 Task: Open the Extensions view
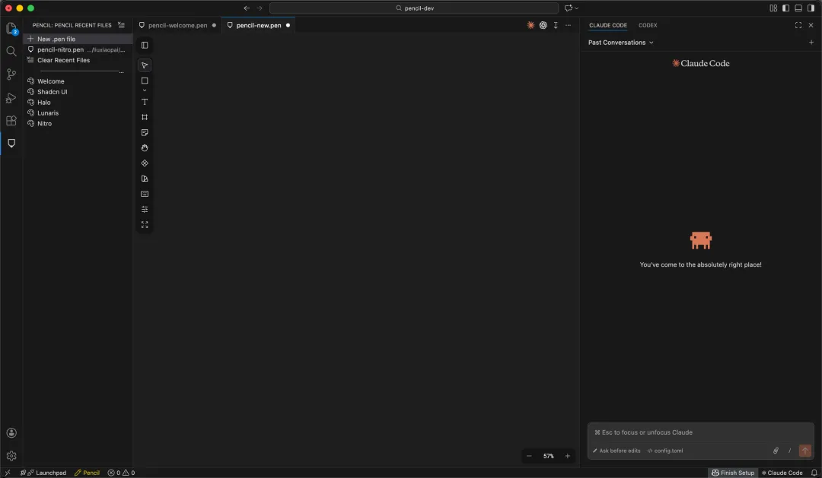pyautogui.click(x=11, y=121)
